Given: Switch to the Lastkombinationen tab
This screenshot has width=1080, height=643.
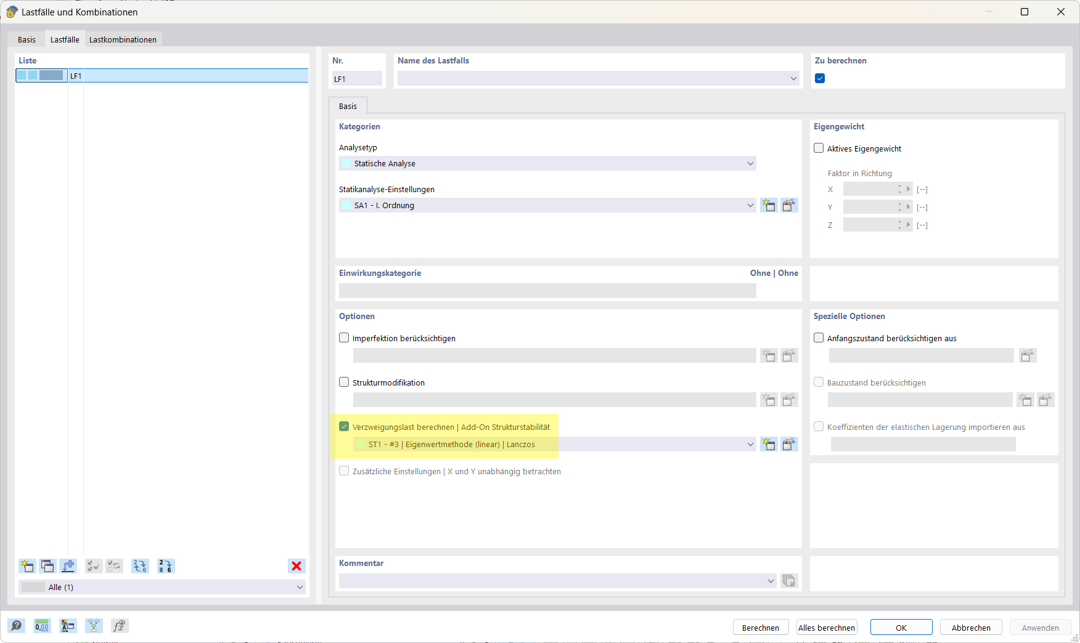Looking at the screenshot, I should point(123,39).
